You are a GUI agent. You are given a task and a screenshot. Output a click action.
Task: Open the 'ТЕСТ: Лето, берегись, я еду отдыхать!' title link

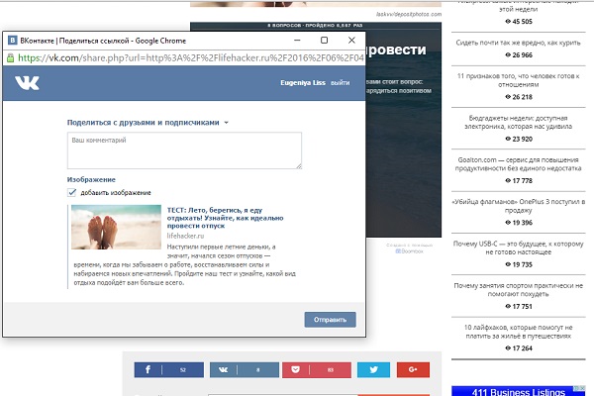pyautogui.click(x=226, y=218)
